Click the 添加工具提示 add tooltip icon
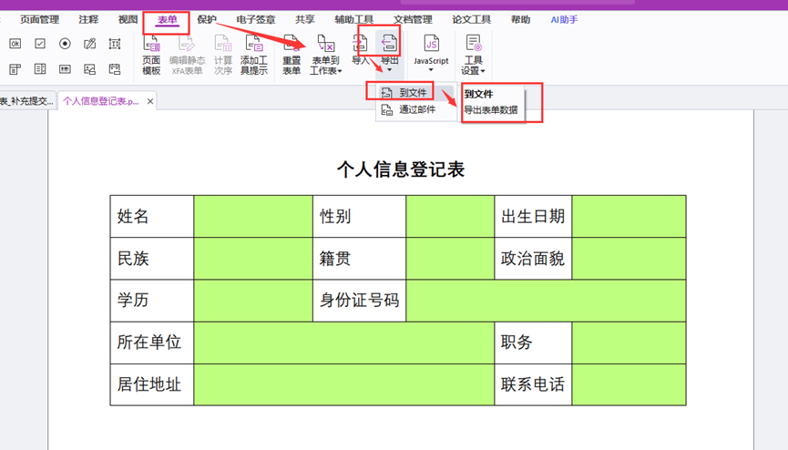The width and height of the screenshot is (788, 450). point(253,54)
